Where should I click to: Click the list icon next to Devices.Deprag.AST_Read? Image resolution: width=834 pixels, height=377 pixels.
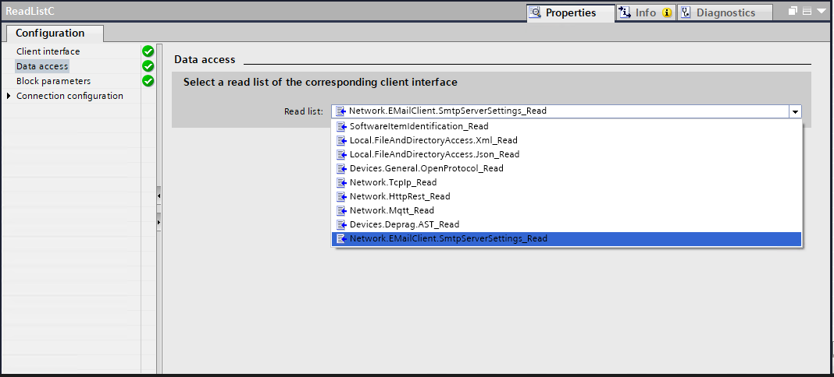point(341,224)
